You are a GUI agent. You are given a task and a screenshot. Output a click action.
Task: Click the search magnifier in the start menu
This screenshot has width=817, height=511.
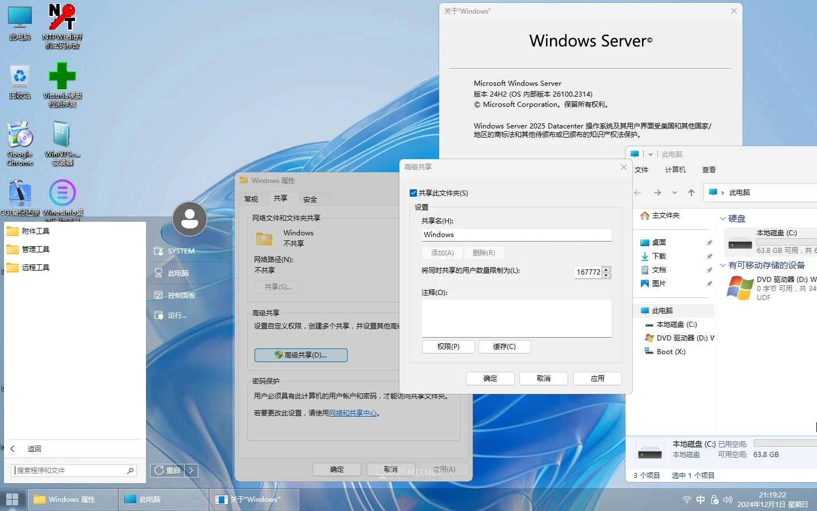[130, 471]
